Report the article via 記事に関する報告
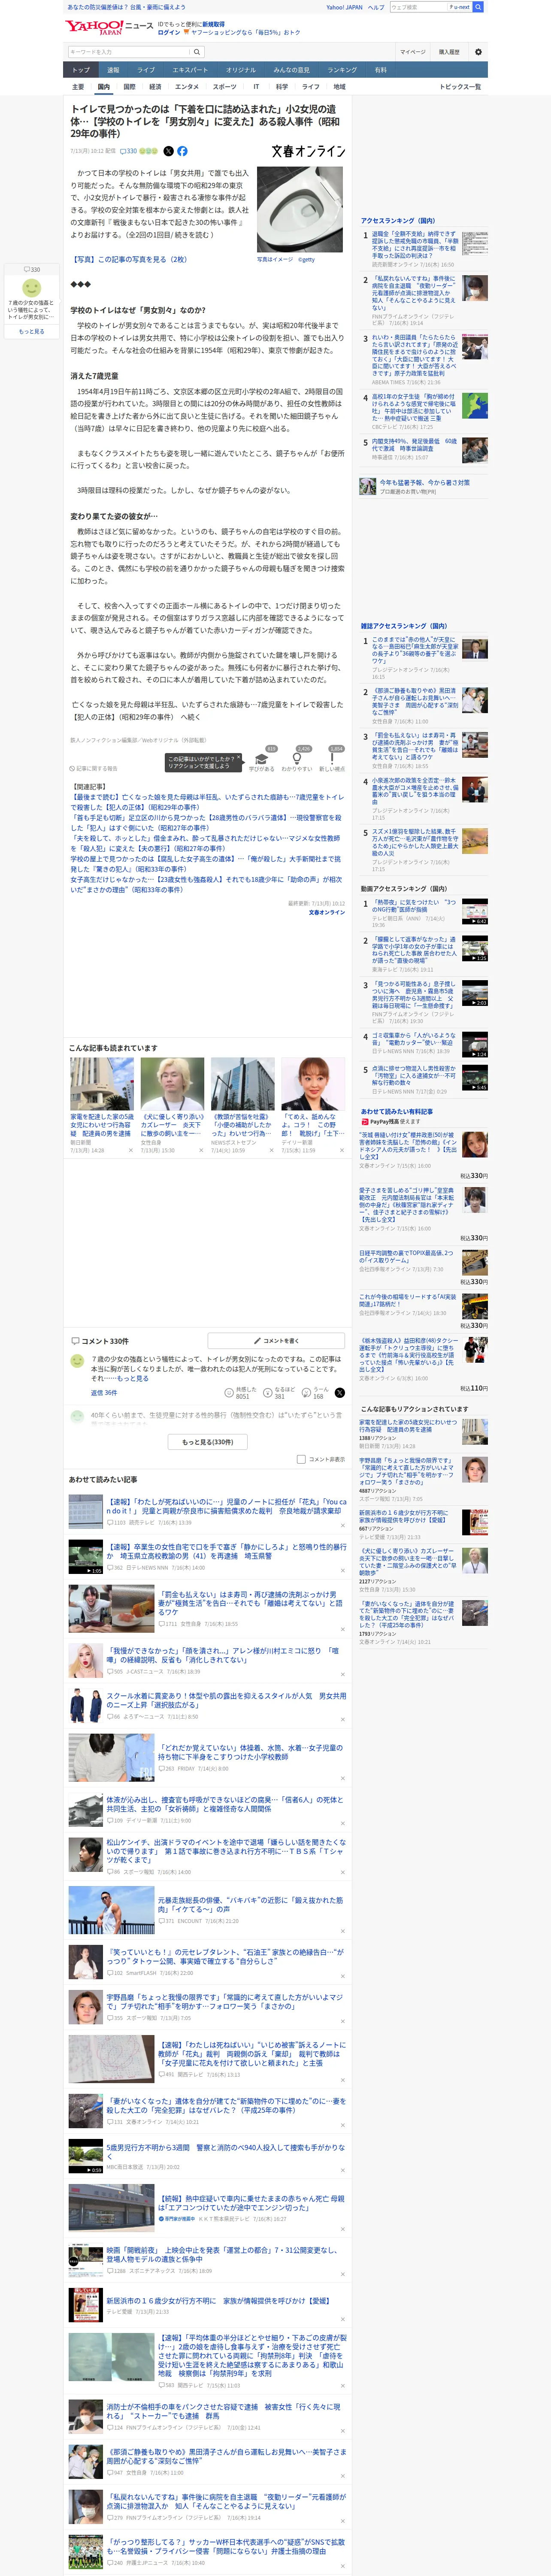 (93, 769)
